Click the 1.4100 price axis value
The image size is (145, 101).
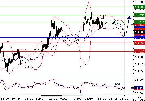pos(140,57)
